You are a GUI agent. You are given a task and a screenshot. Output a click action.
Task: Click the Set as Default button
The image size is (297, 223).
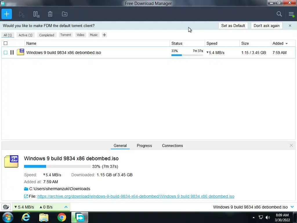pos(233,26)
